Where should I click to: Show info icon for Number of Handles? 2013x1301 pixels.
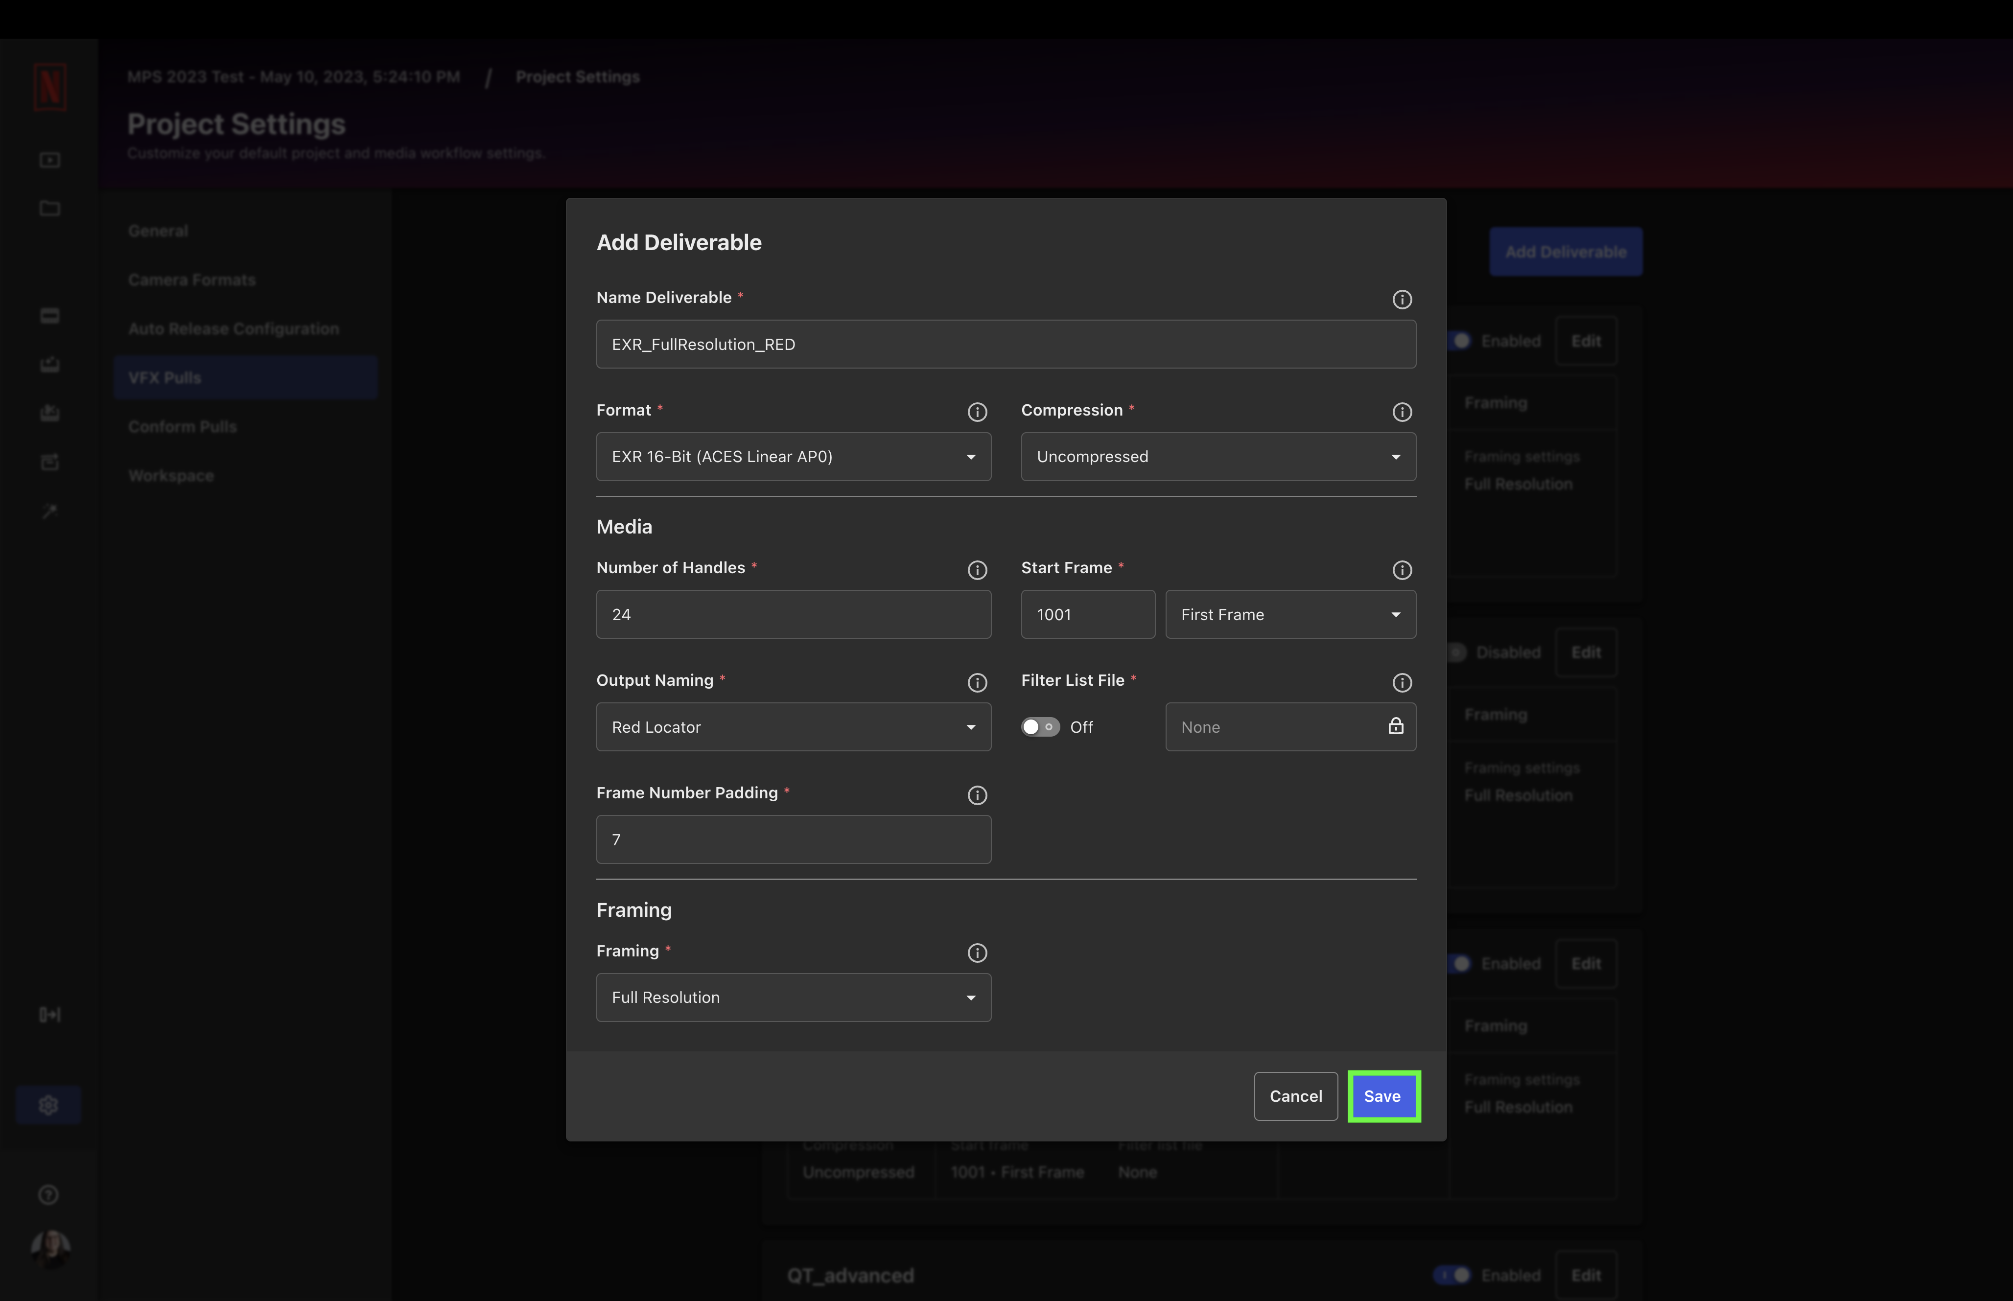(977, 569)
